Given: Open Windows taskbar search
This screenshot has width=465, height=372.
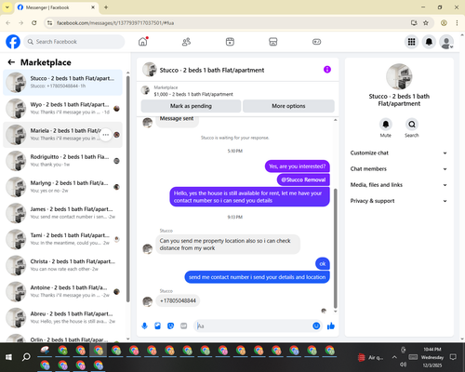Looking at the screenshot, I should tap(26, 357).
